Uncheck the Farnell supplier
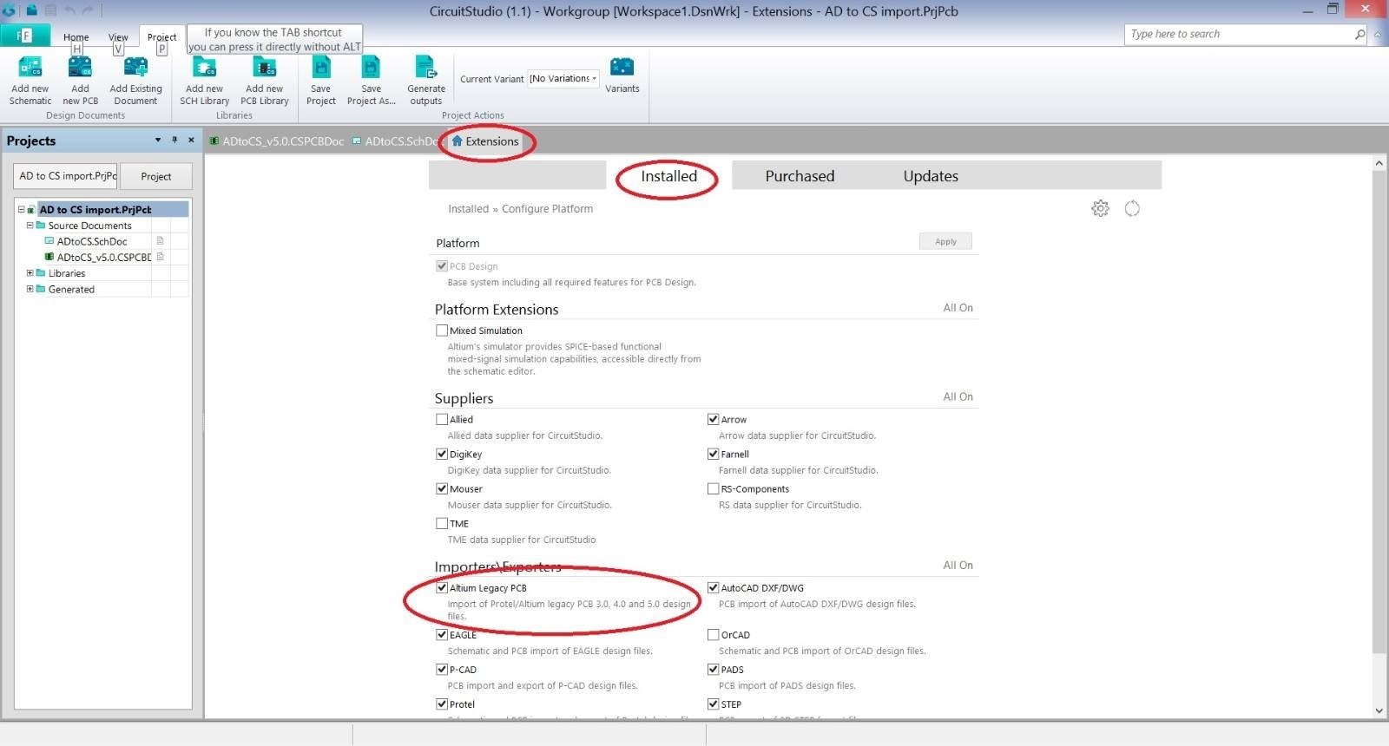 pyautogui.click(x=713, y=454)
